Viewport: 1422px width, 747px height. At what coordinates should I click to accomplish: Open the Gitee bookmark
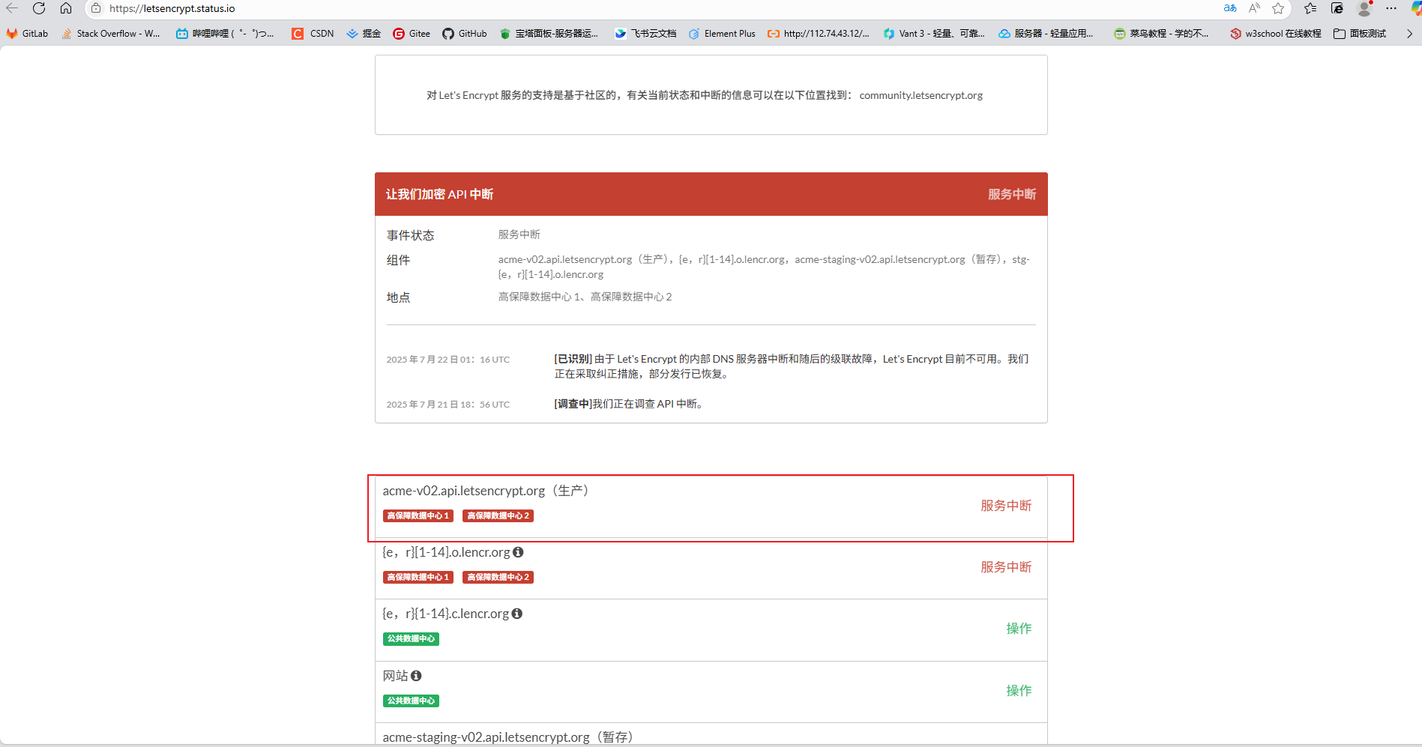(412, 34)
